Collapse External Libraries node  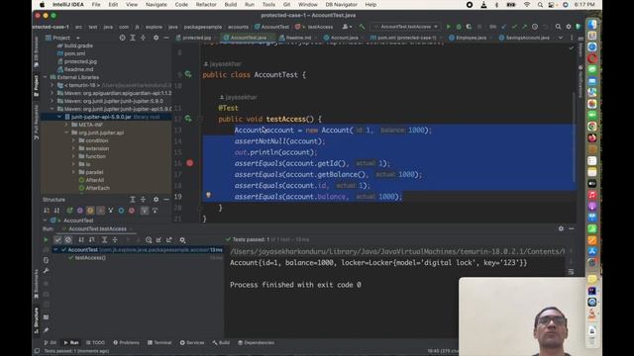point(46,77)
